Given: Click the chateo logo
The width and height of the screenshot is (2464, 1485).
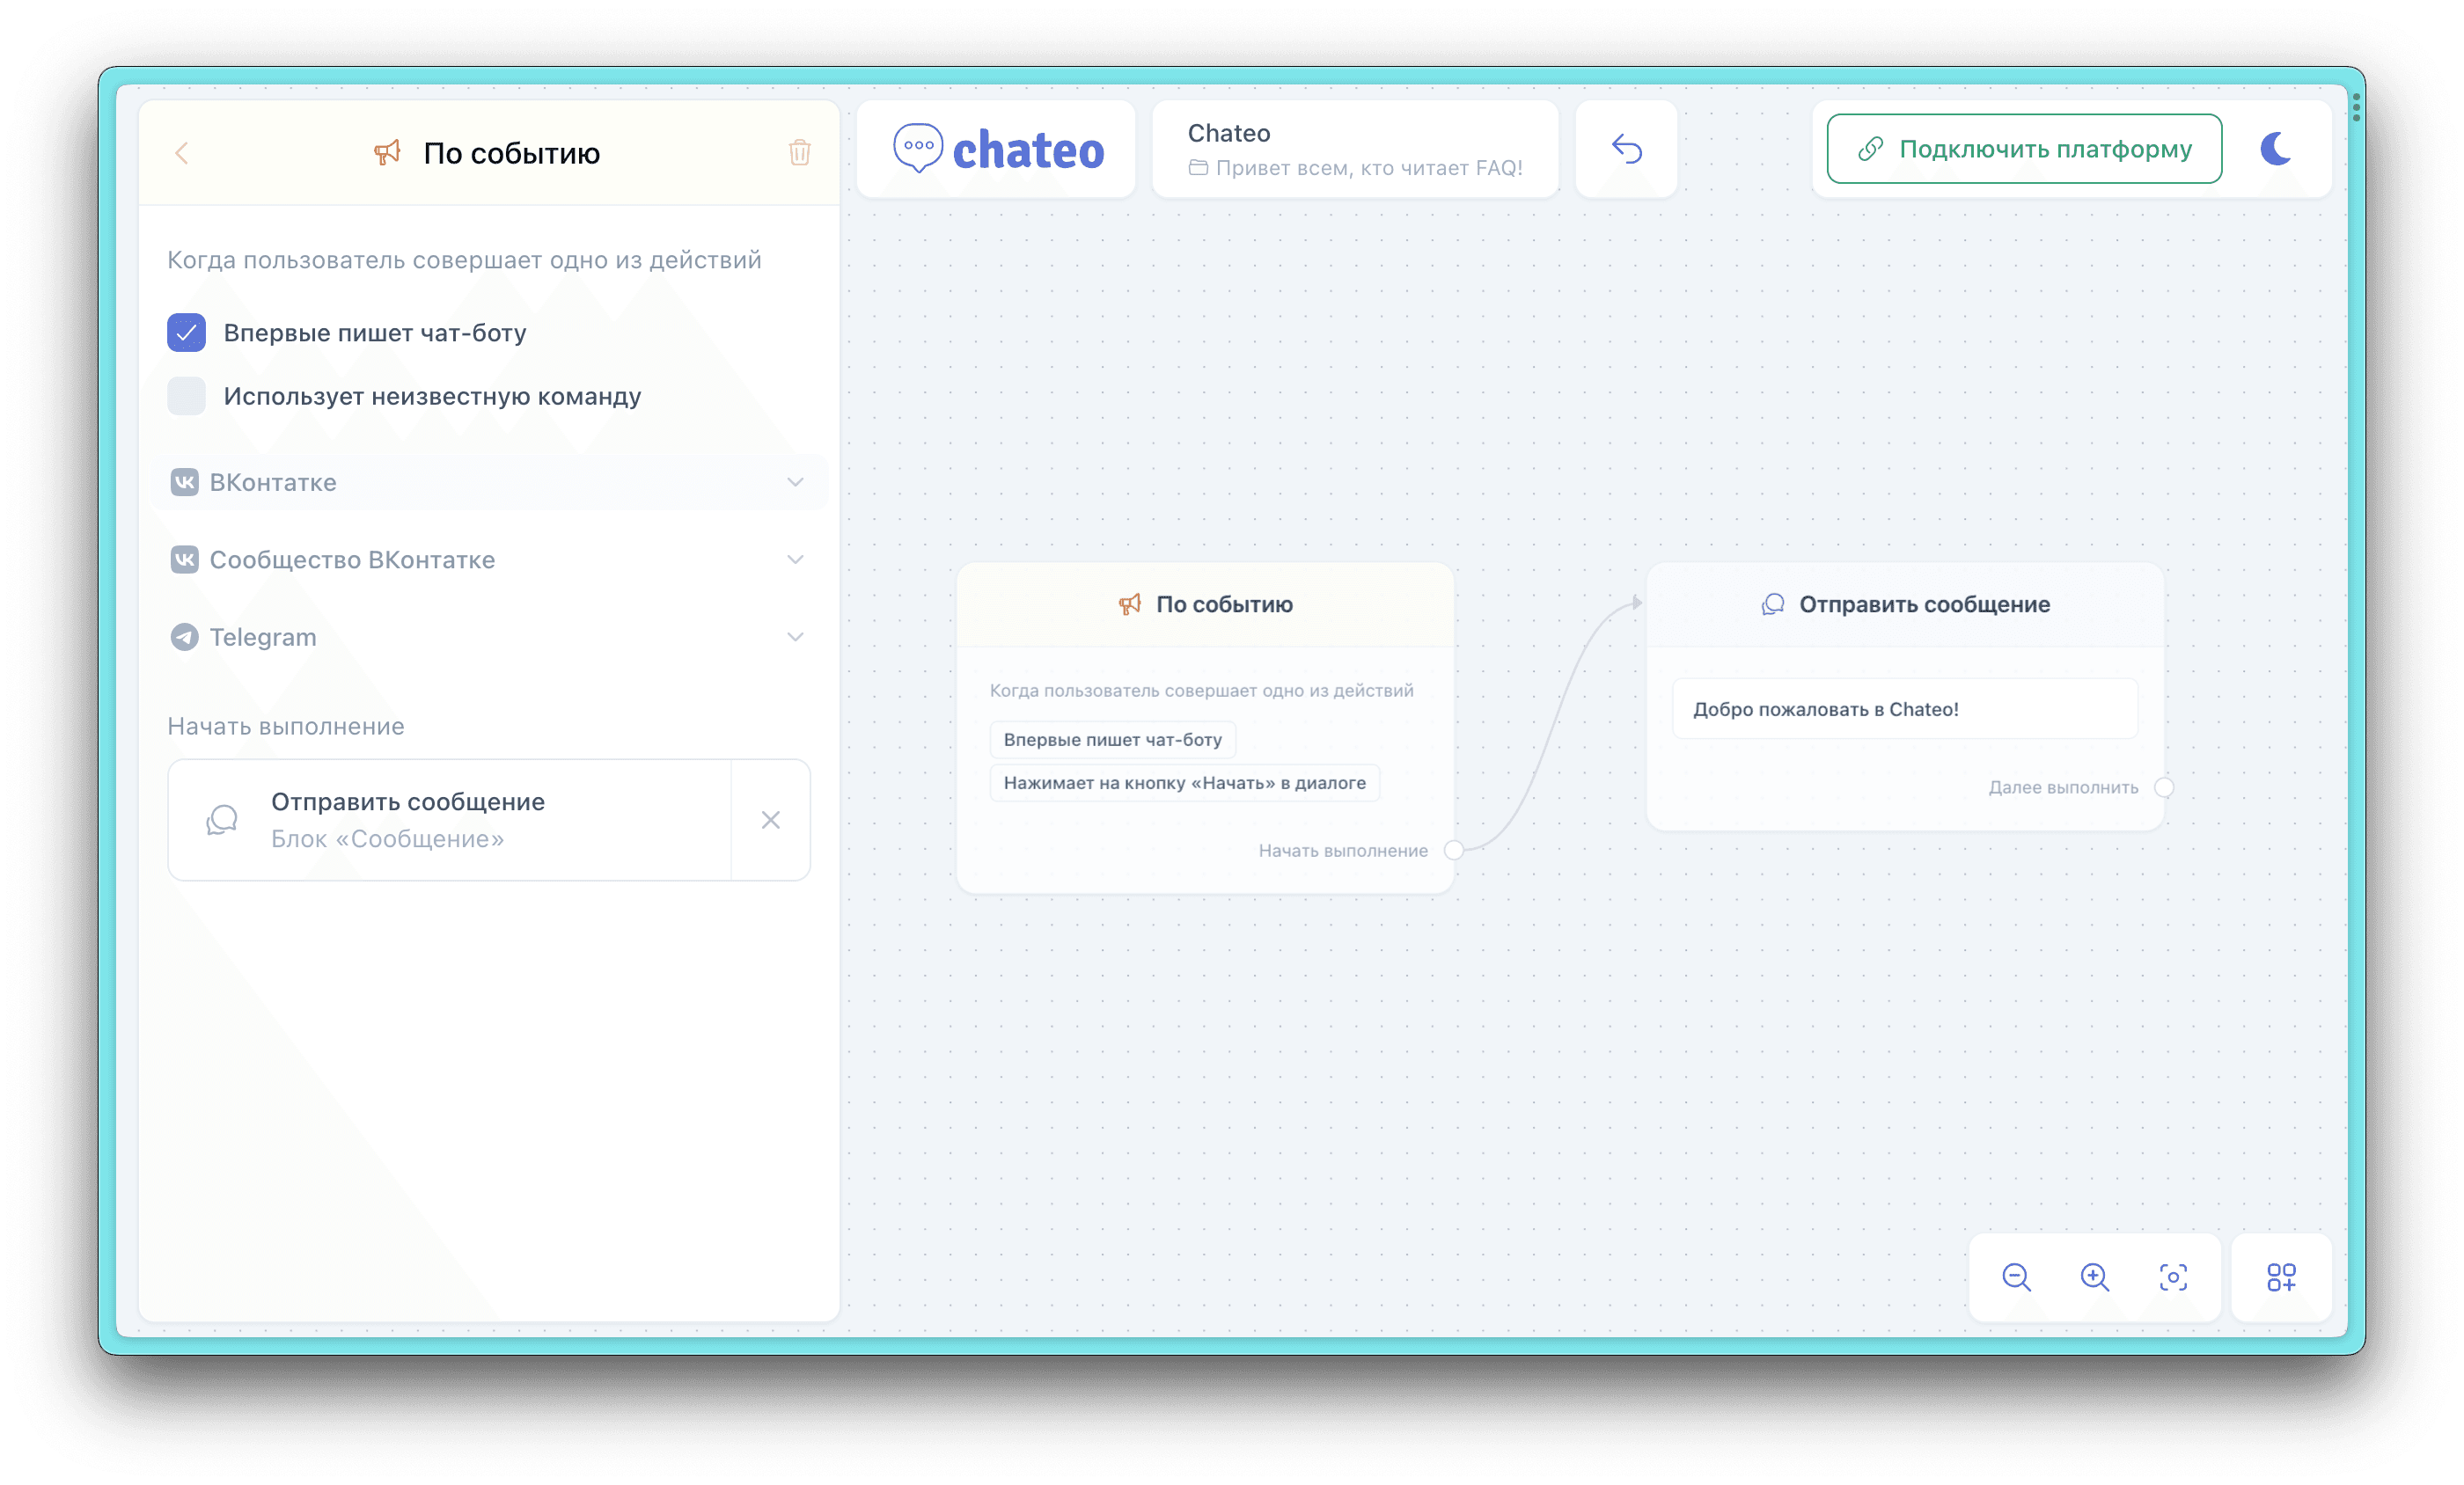Looking at the screenshot, I should click(997, 149).
